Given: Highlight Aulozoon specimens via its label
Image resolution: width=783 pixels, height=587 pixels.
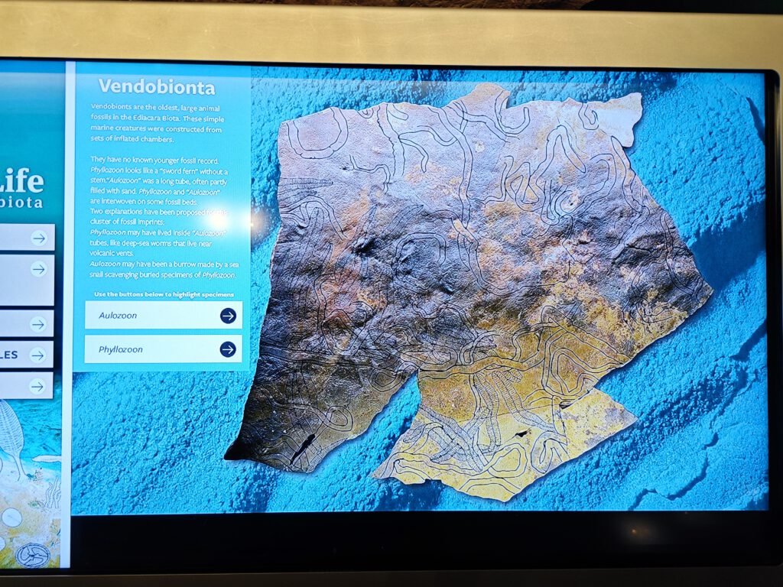Looking at the screenshot, I should click(122, 315).
